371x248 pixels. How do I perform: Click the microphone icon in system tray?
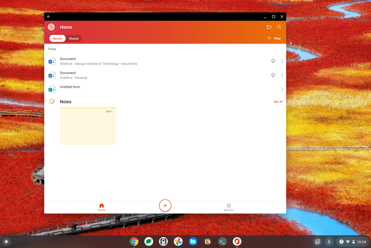coord(329,241)
